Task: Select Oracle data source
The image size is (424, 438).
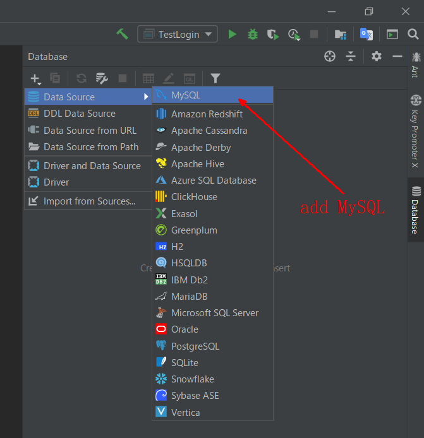Action: [x=212, y=329]
